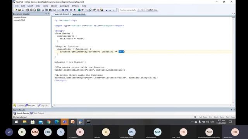Close the Document Selector panel

(x=49, y=14)
